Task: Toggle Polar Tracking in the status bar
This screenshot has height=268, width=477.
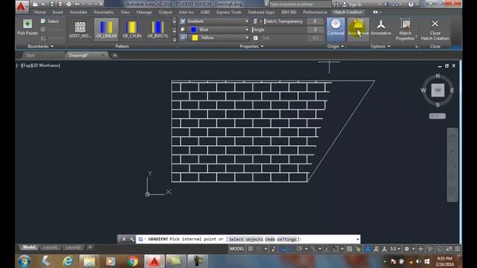Action: pyautogui.click(x=300, y=249)
